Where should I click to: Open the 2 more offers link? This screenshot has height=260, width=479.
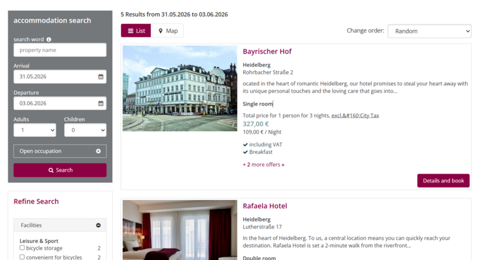pyautogui.click(x=263, y=165)
